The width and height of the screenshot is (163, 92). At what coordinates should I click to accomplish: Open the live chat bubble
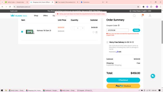pyautogui.click(x=153, y=76)
